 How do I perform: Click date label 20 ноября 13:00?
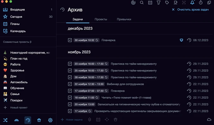click(x=84, y=104)
